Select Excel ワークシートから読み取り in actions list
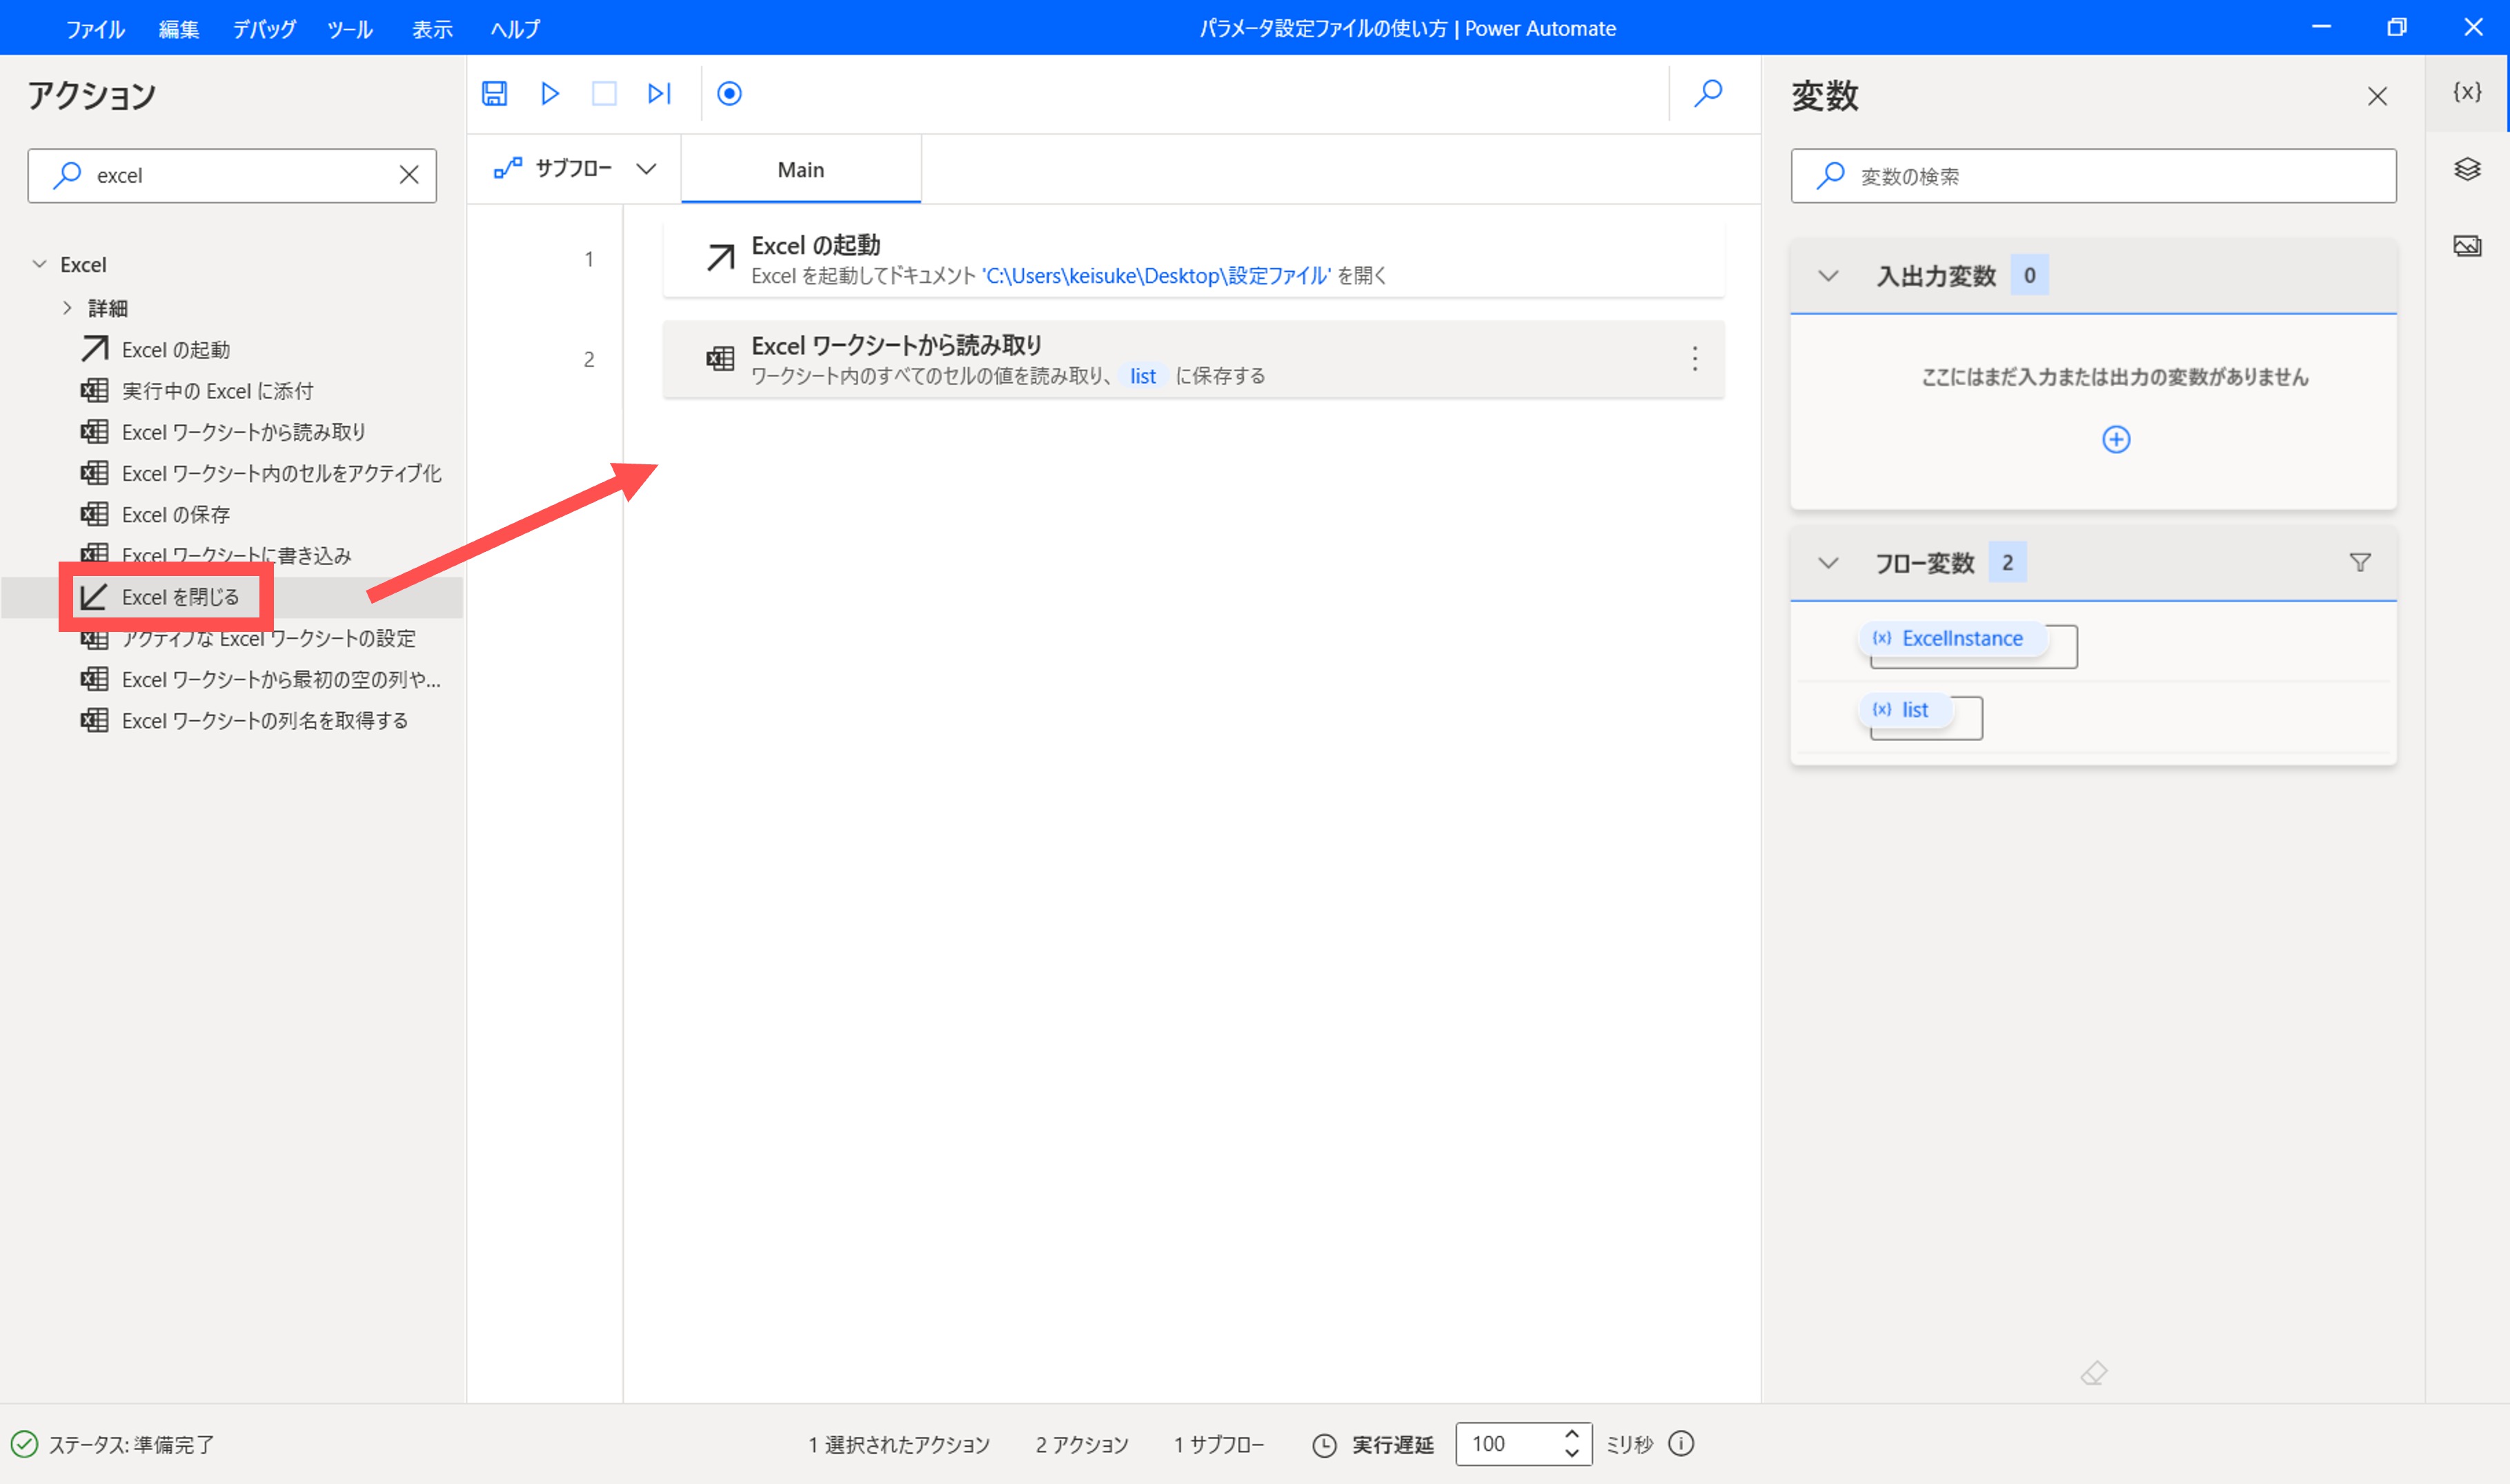Viewport: 2510px width, 1484px height. (243, 431)
